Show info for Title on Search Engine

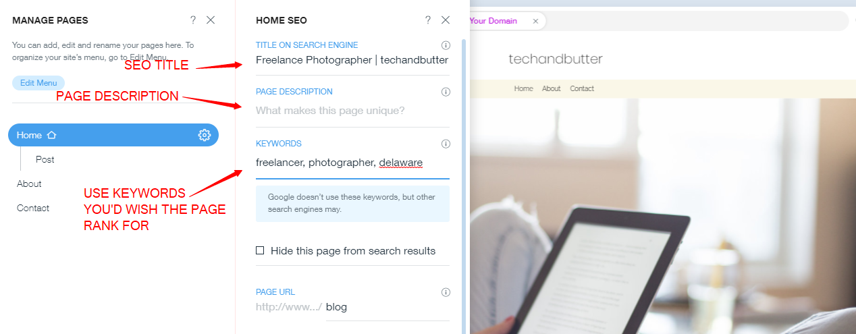click(446, 45)
